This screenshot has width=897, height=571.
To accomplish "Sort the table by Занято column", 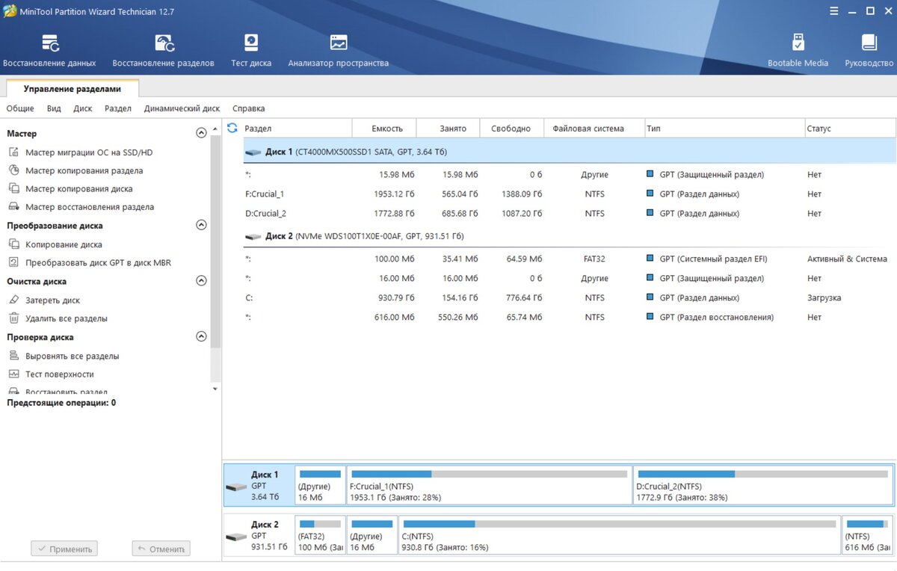I will tap(448, 129).
